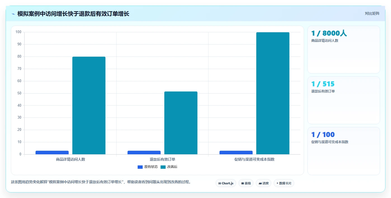Click the 1 / 100 card value
Viewport: 391px width, 198px height.
coord(323,135)
